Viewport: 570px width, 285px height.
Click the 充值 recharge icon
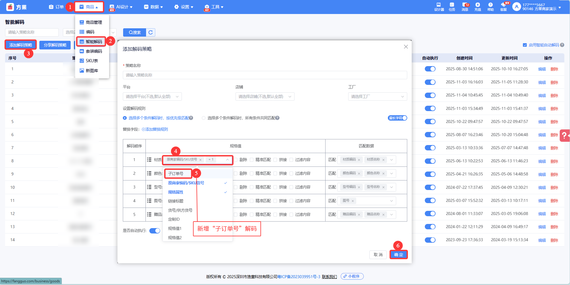[x=478, y=7]
